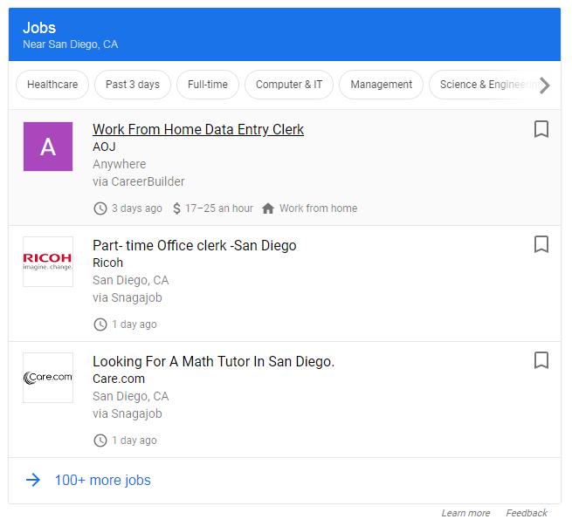Click '3 days ago' posting time
The height and width of the screenshot is (526, 572).
(137, 208)
